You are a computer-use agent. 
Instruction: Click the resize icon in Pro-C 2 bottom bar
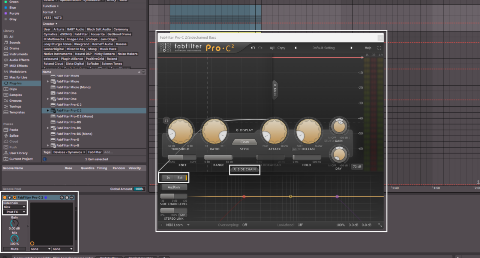click(380, 225)
